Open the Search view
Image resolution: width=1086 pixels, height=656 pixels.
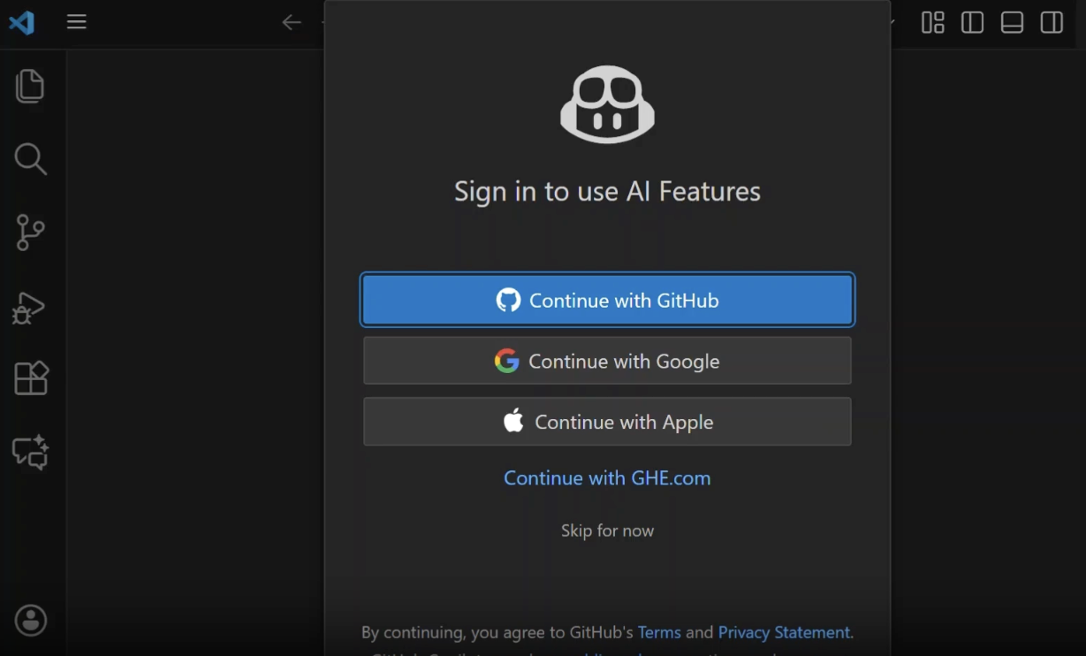pyautogui.click(x=31, y=159)
